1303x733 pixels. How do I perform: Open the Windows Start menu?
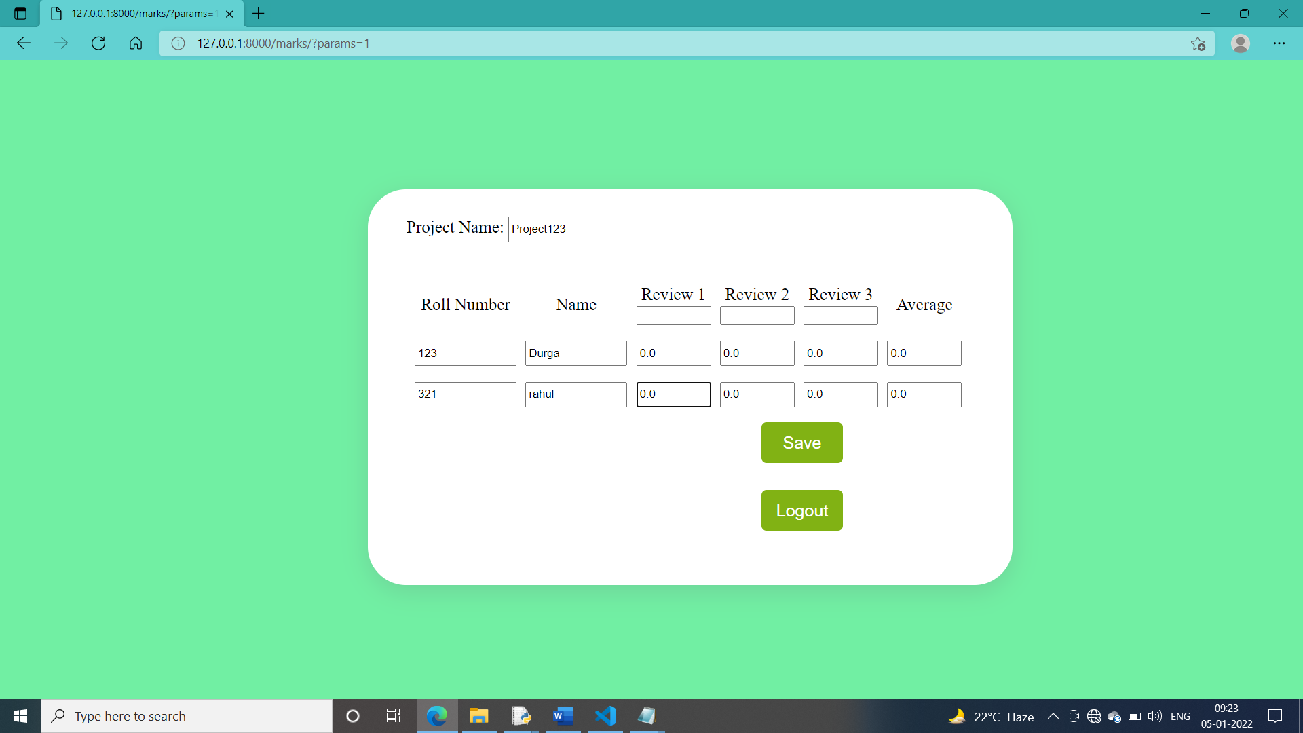coord(20,715)
